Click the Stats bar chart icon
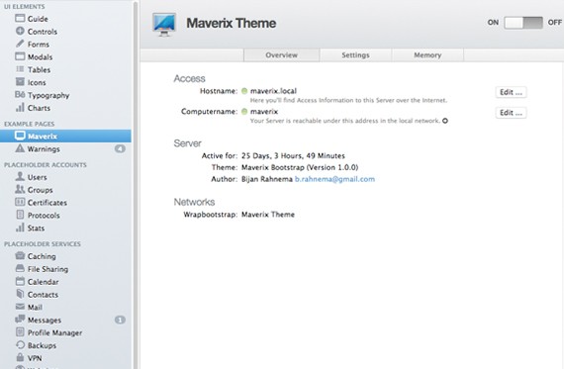Image resolution: width=564 pixels, height=369 pixels. (x=20, y=228)
